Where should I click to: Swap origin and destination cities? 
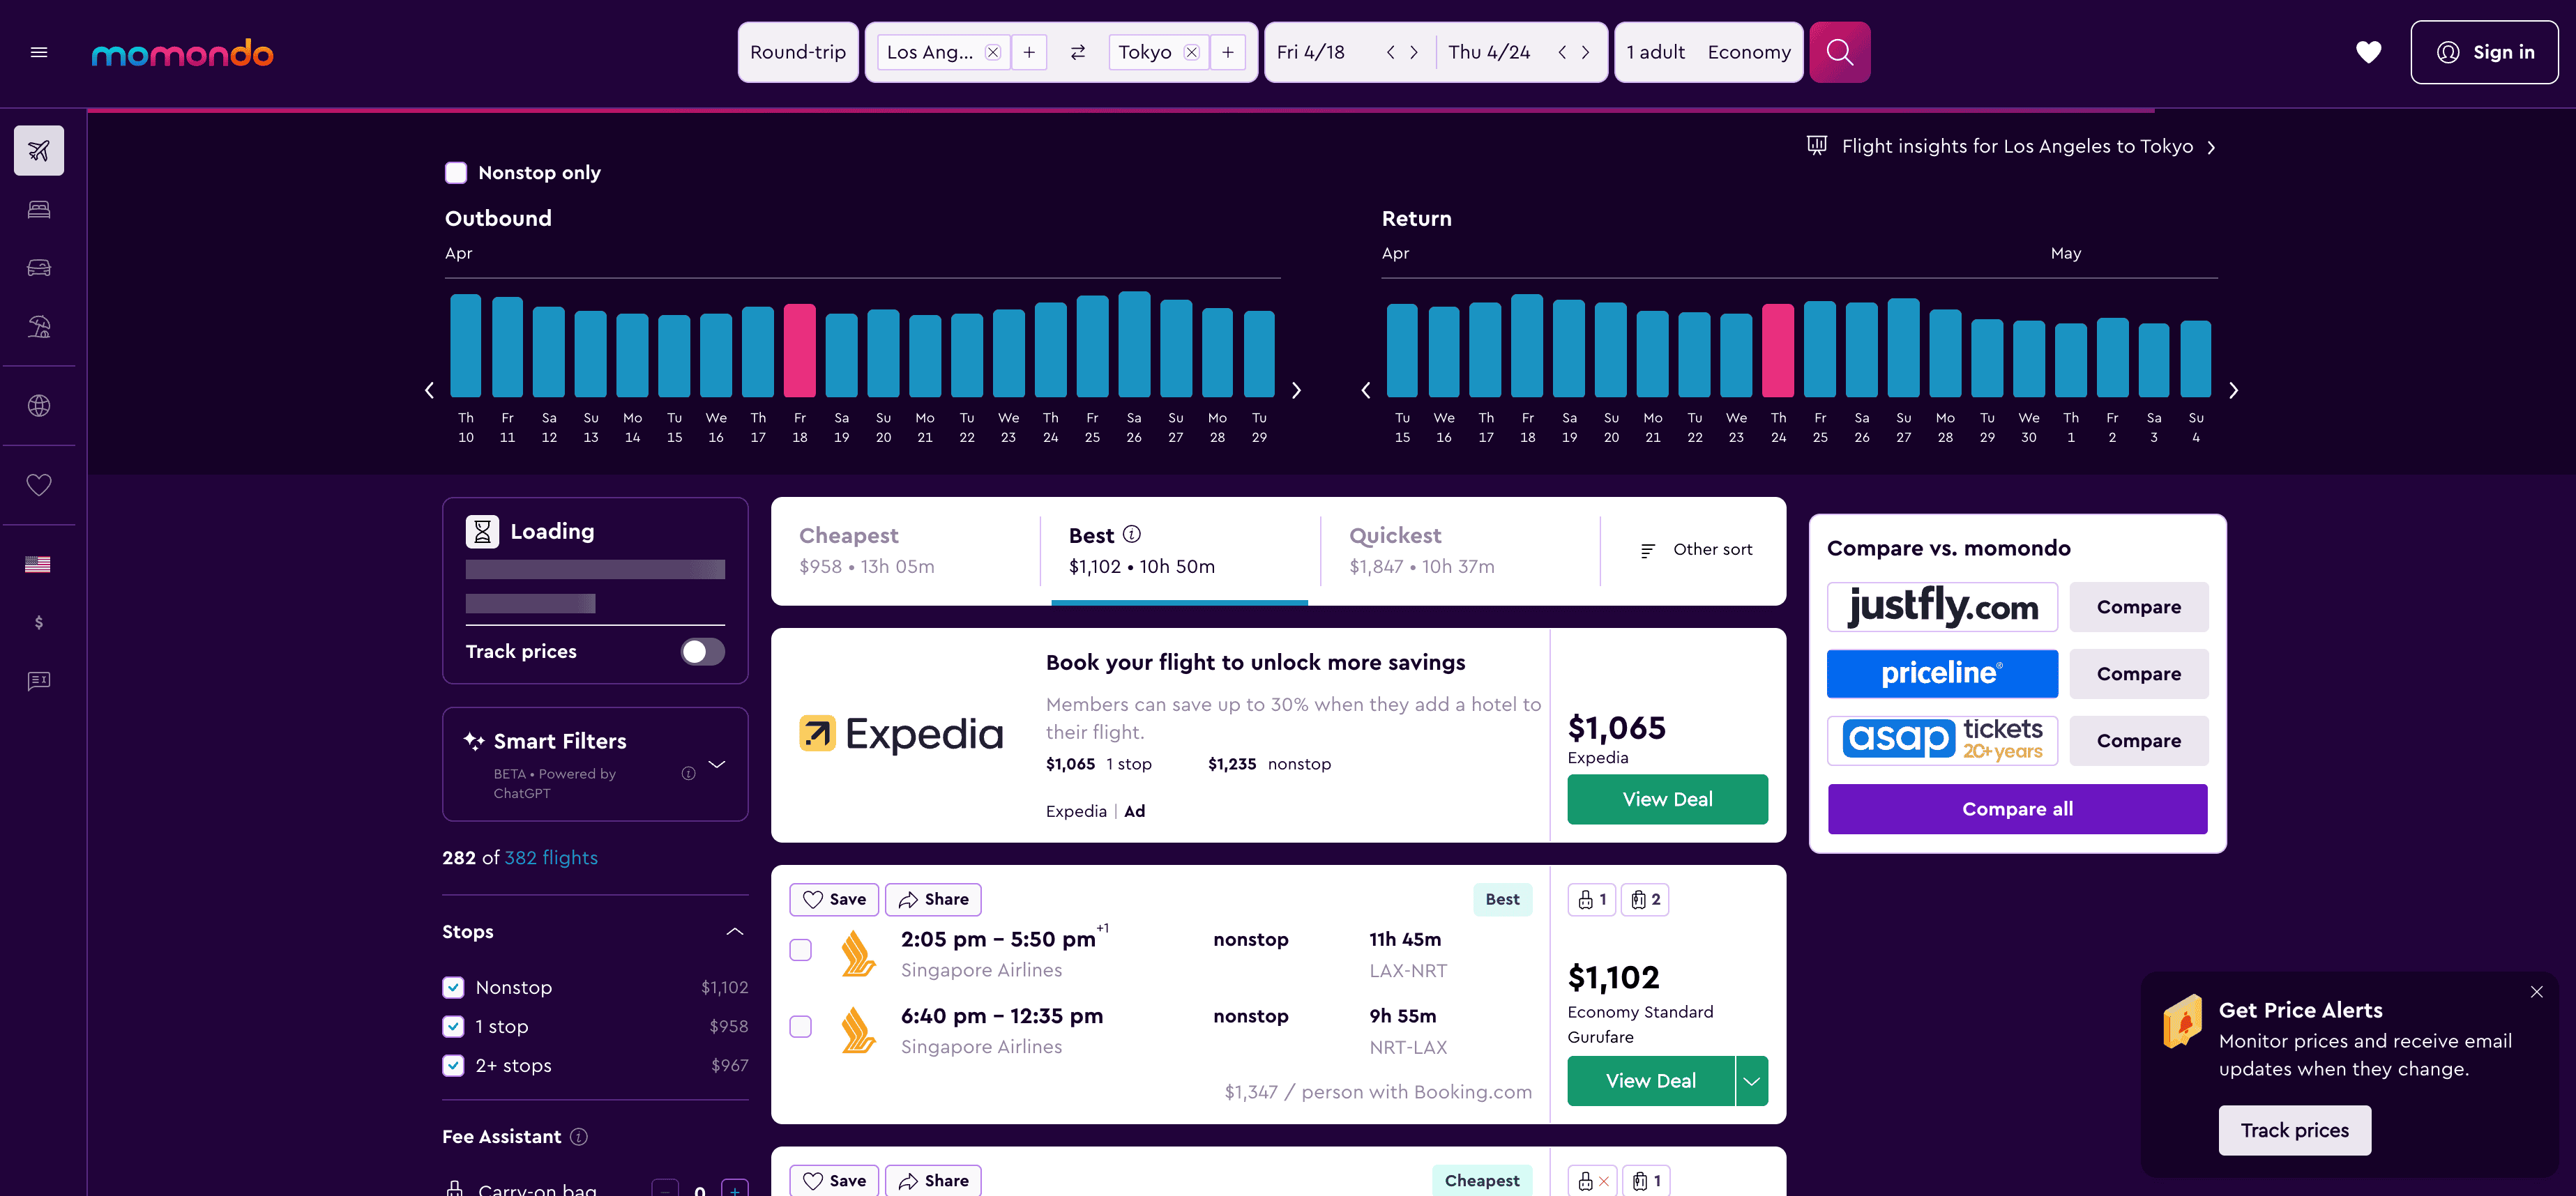[x=1077, y=52]
